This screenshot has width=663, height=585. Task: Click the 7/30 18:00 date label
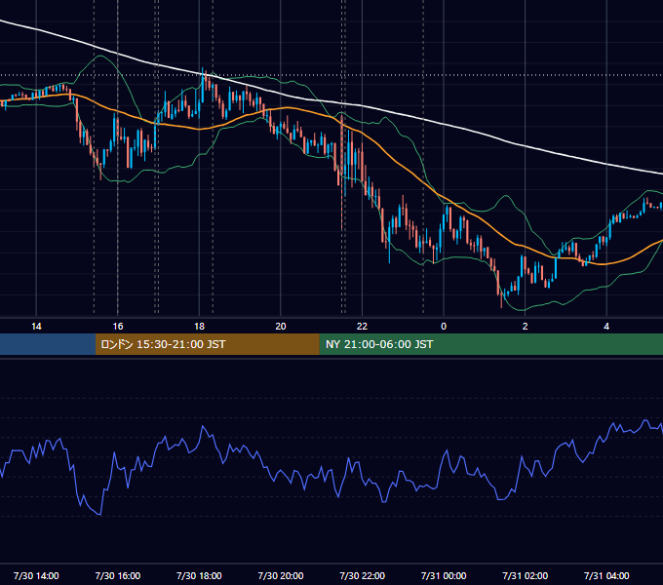(x=199, y=575)
